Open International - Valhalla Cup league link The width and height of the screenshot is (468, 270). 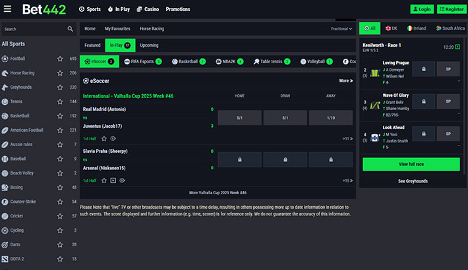tap(128, 96)
